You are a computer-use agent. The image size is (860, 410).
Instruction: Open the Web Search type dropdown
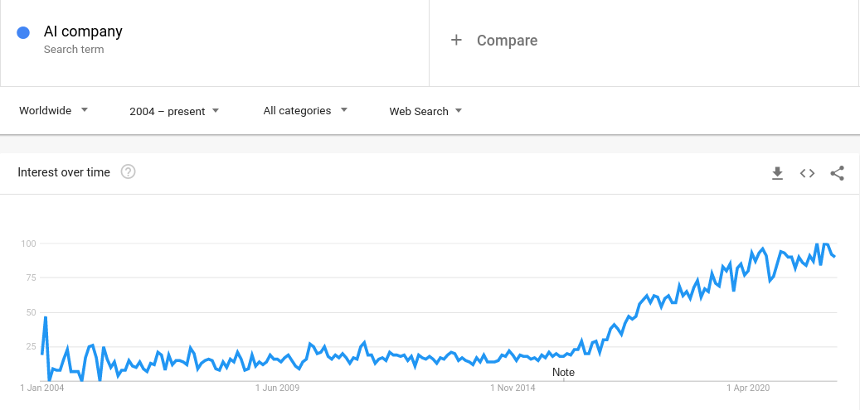click(425, 111)
